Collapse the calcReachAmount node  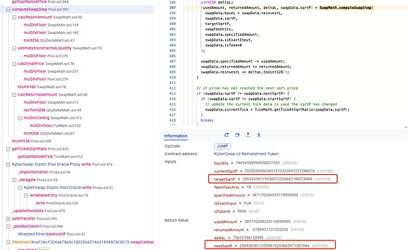pos(14,17)
